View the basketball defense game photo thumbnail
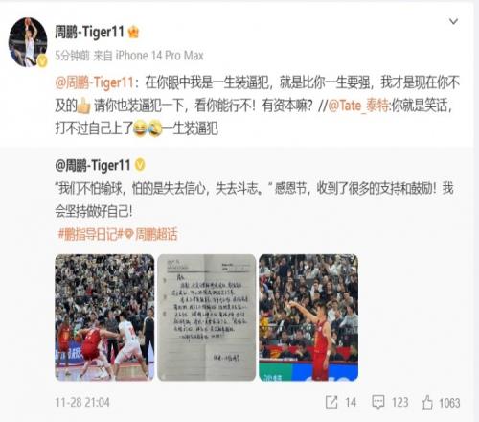The height and width of the screenshot is (422, 479). tap(104, 317)
